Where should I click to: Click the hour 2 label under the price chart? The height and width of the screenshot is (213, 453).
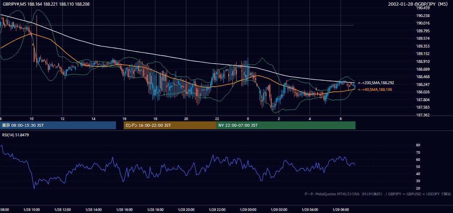point(279,119)
